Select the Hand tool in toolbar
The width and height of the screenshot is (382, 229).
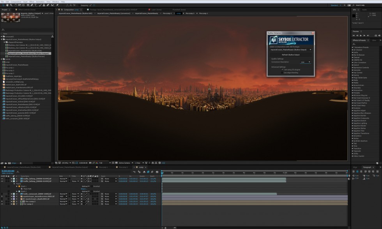click(x=7, y=5)
